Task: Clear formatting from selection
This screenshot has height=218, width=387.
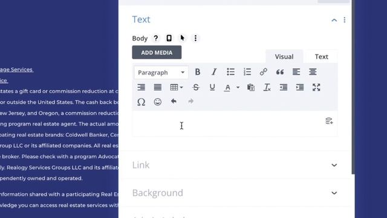Action: click(x=267, y=87)
